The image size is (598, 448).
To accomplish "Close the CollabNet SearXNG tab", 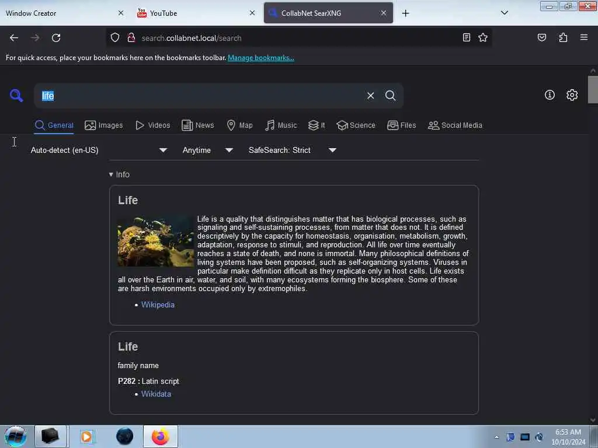I will (383, 13).
